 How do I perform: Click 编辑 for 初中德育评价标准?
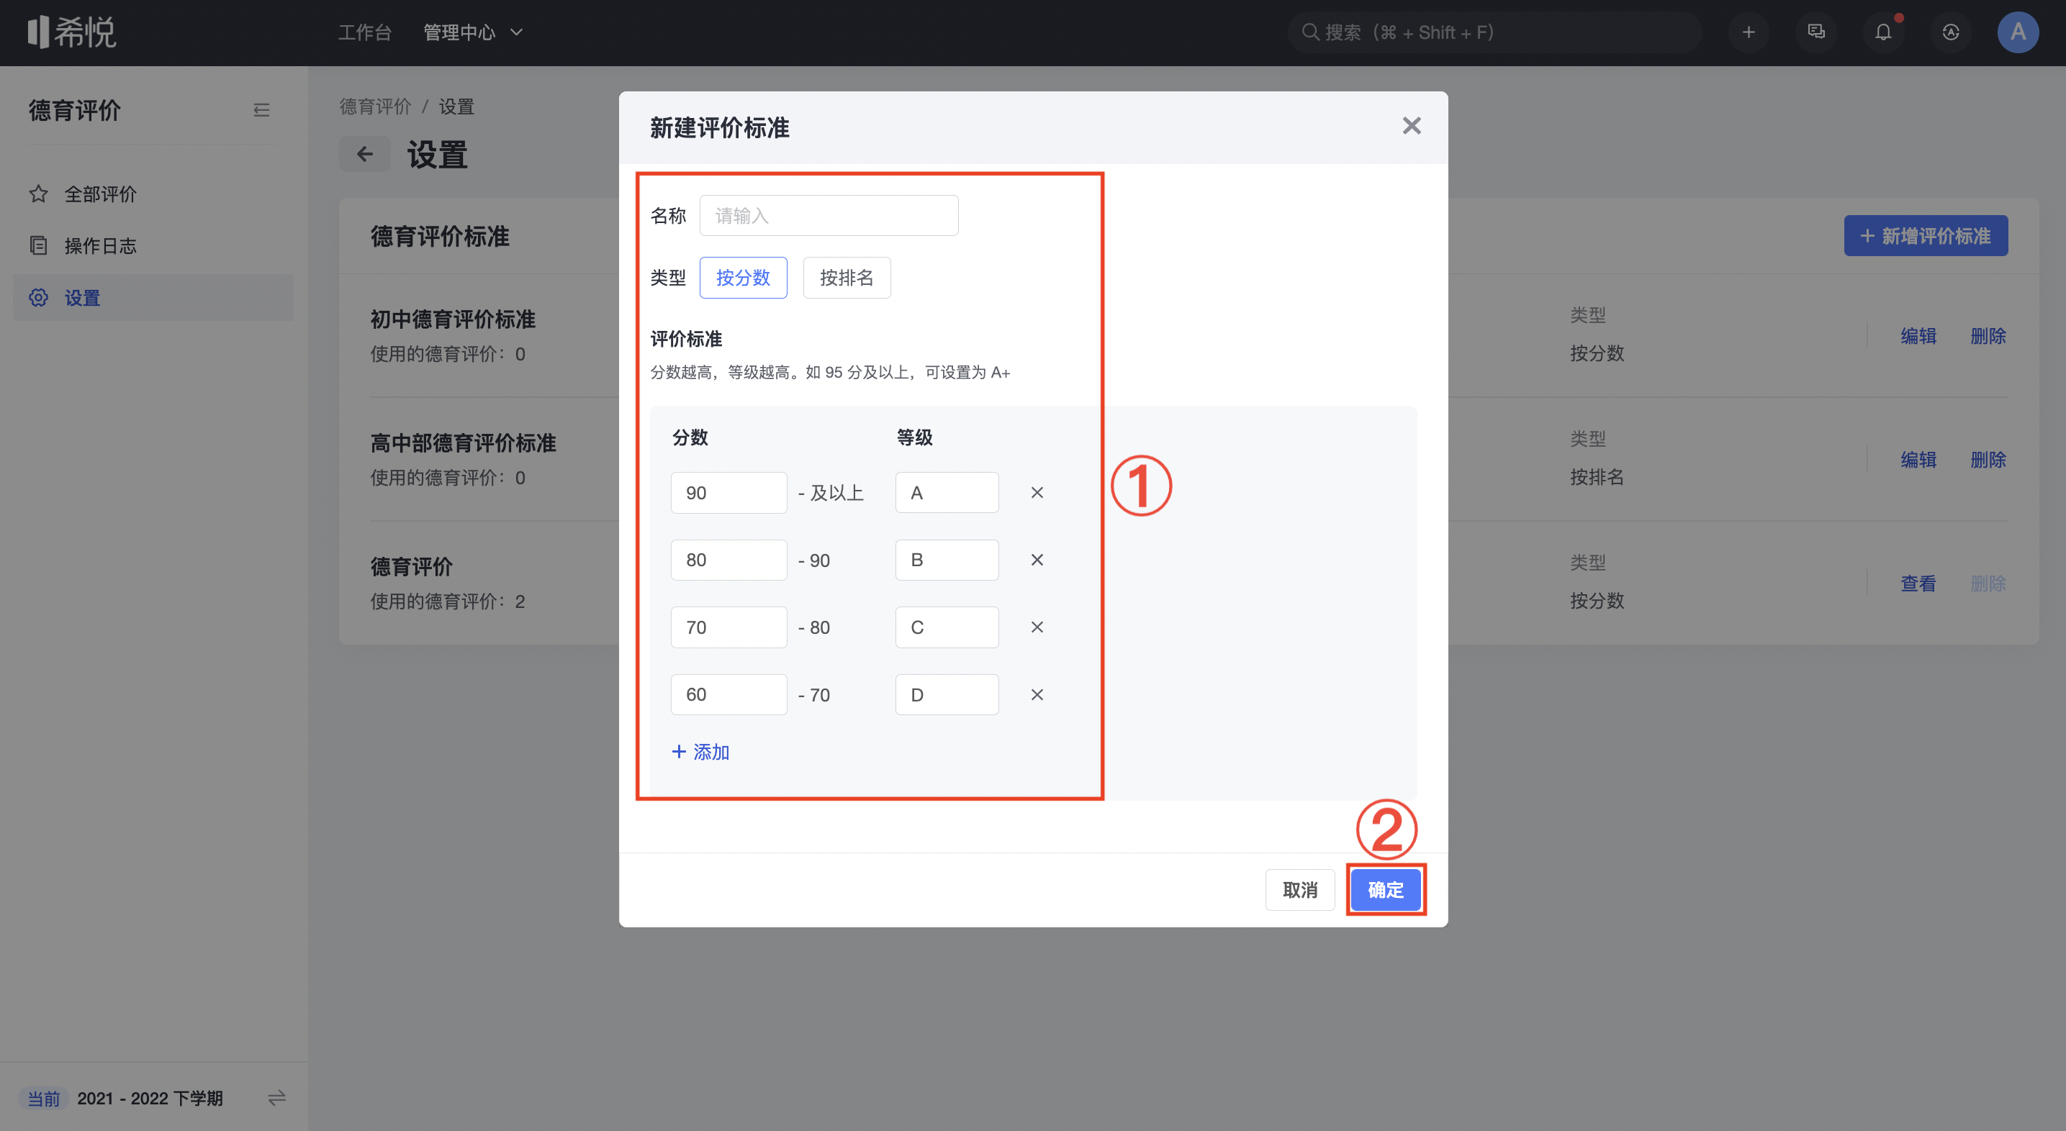click(x=1918, y=336)
